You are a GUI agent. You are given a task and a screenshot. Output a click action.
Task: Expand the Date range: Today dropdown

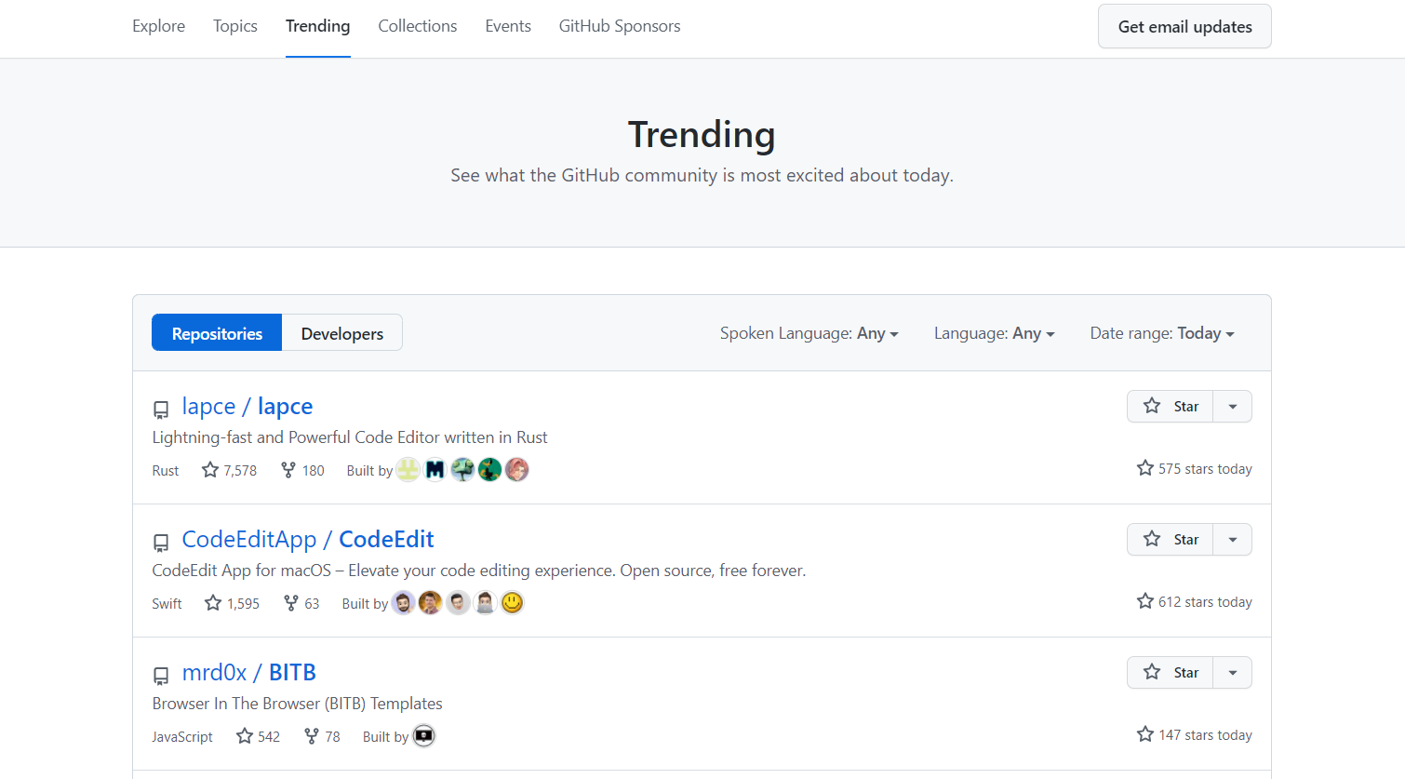click(x=1162, y=333)
